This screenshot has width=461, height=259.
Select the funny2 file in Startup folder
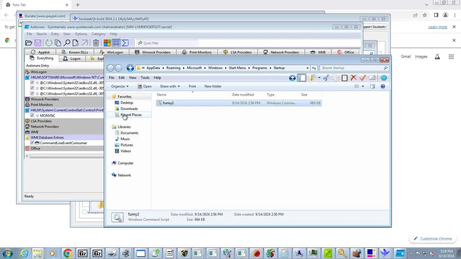tap(239, 103)
